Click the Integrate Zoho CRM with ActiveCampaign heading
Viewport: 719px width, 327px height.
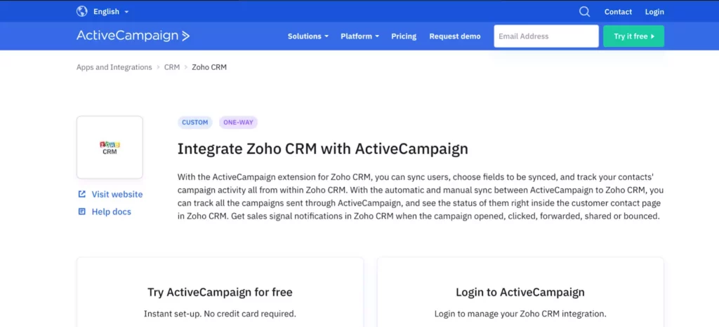click(323, 149)
